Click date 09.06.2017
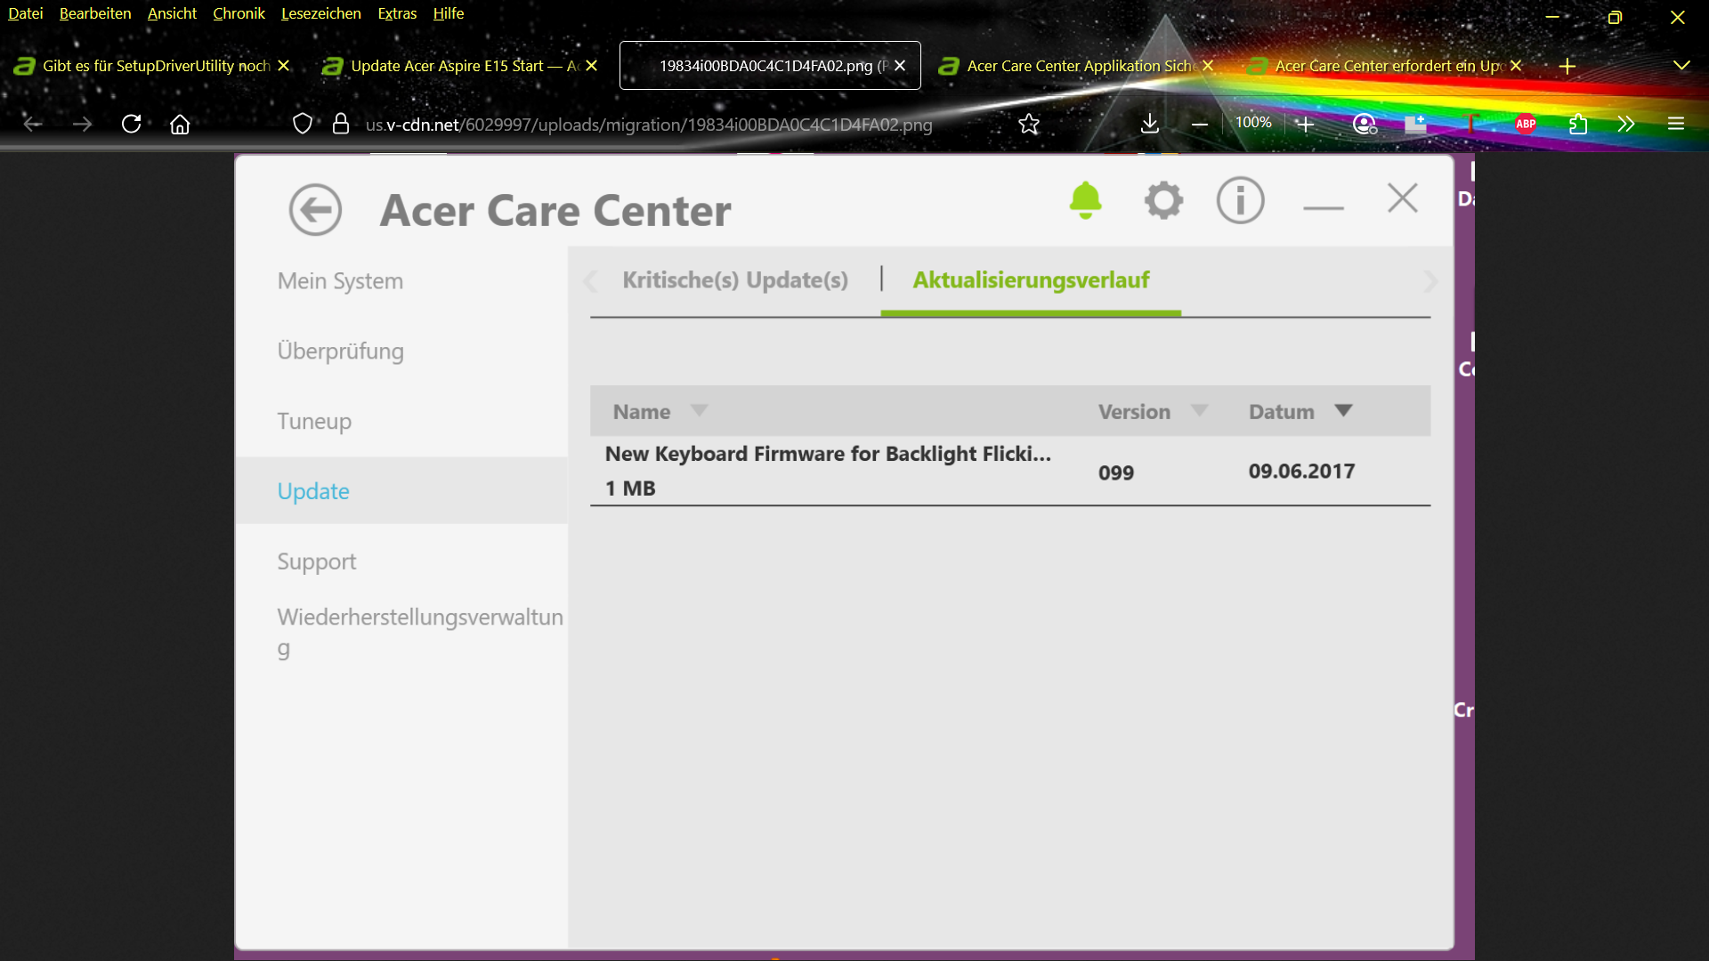 [x=1301, y=471]
